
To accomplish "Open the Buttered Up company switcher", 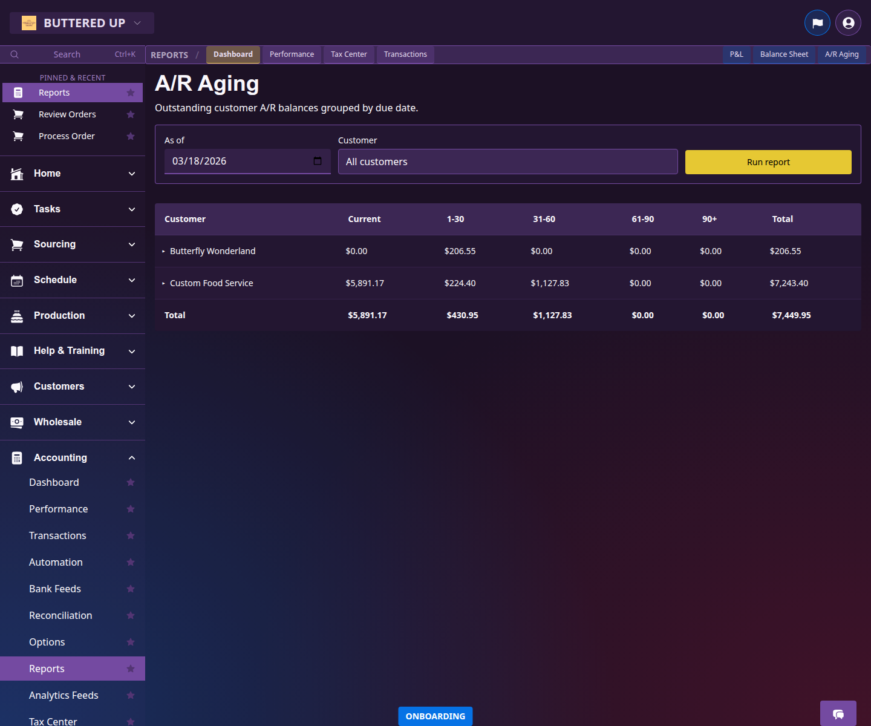I will tap(82, 23).
